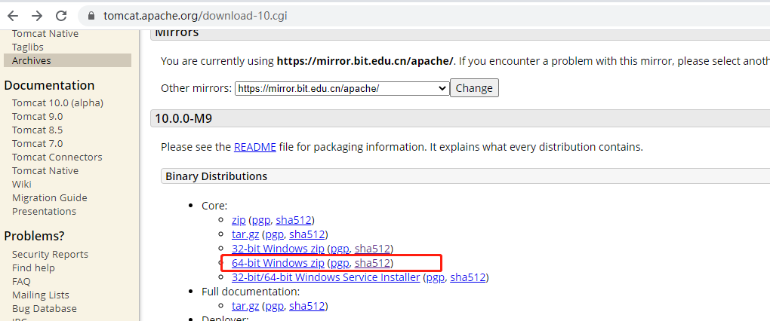Open Tomcat 8.5 documentation

(37, 130)
